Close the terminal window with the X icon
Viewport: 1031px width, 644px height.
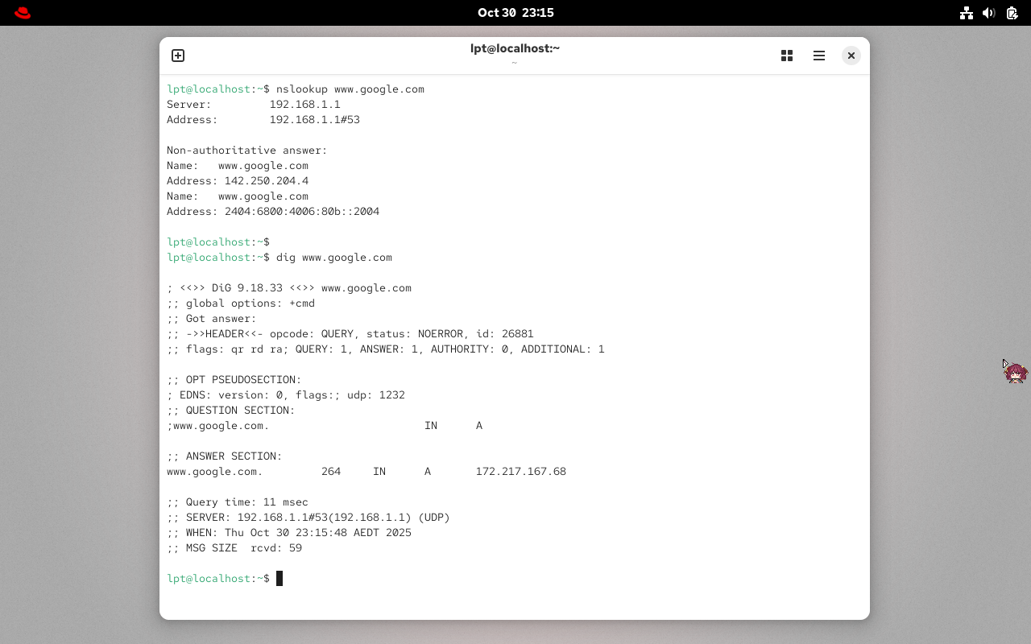point(851,56)
